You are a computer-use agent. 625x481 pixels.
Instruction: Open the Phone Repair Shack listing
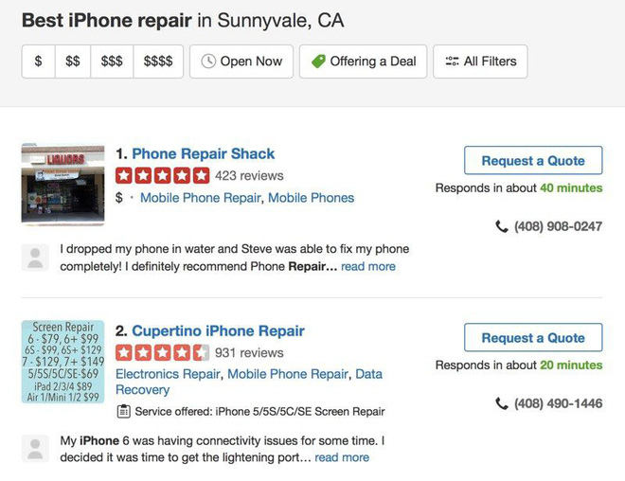[x=204, y=153]
